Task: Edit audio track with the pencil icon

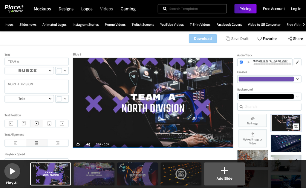Action: pyautogui.click(x=297, y=62)
